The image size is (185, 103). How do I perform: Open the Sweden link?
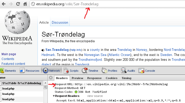(166, 55)
